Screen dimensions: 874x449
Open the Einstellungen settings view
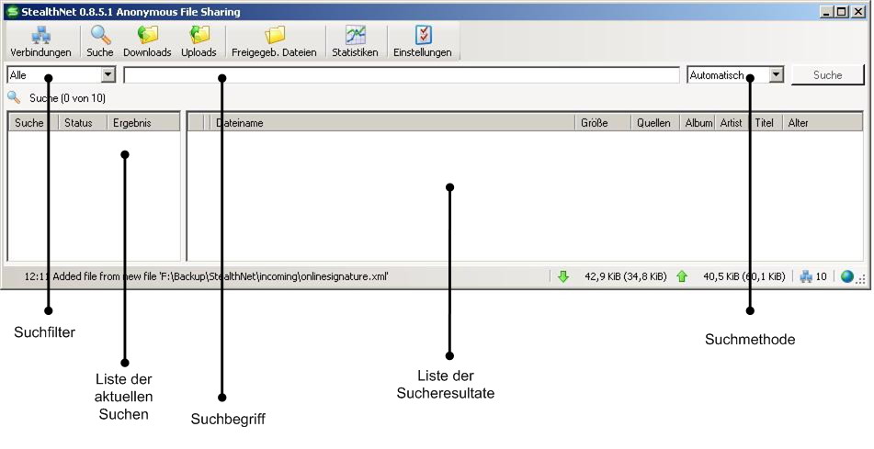[x=423, y=41]
